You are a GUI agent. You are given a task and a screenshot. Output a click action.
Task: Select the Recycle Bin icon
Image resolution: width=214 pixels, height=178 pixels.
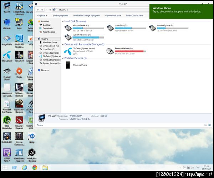(7, 40)
